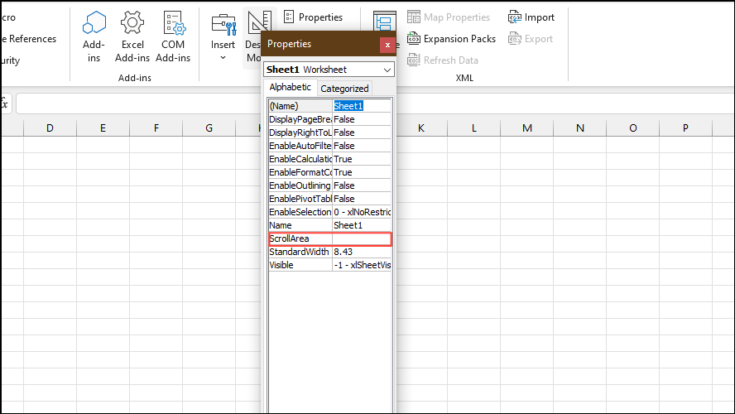Select column F header
This screenshot has width=735, height=414.
coord(156,128)
